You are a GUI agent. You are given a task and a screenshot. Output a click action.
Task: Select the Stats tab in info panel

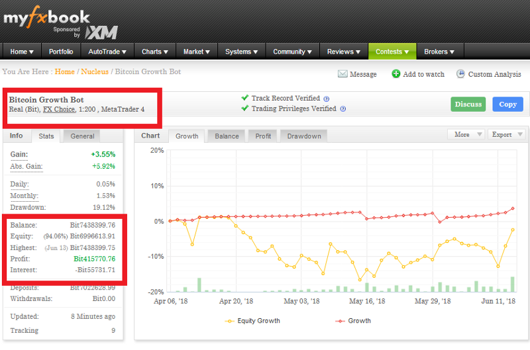tap(46, 136)
